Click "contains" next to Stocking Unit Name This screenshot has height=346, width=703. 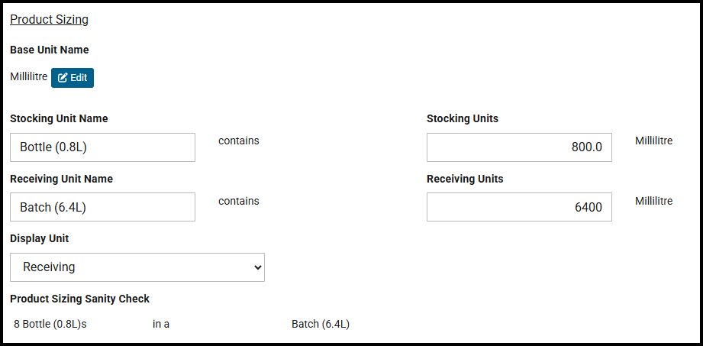click(x=239, y=141)
